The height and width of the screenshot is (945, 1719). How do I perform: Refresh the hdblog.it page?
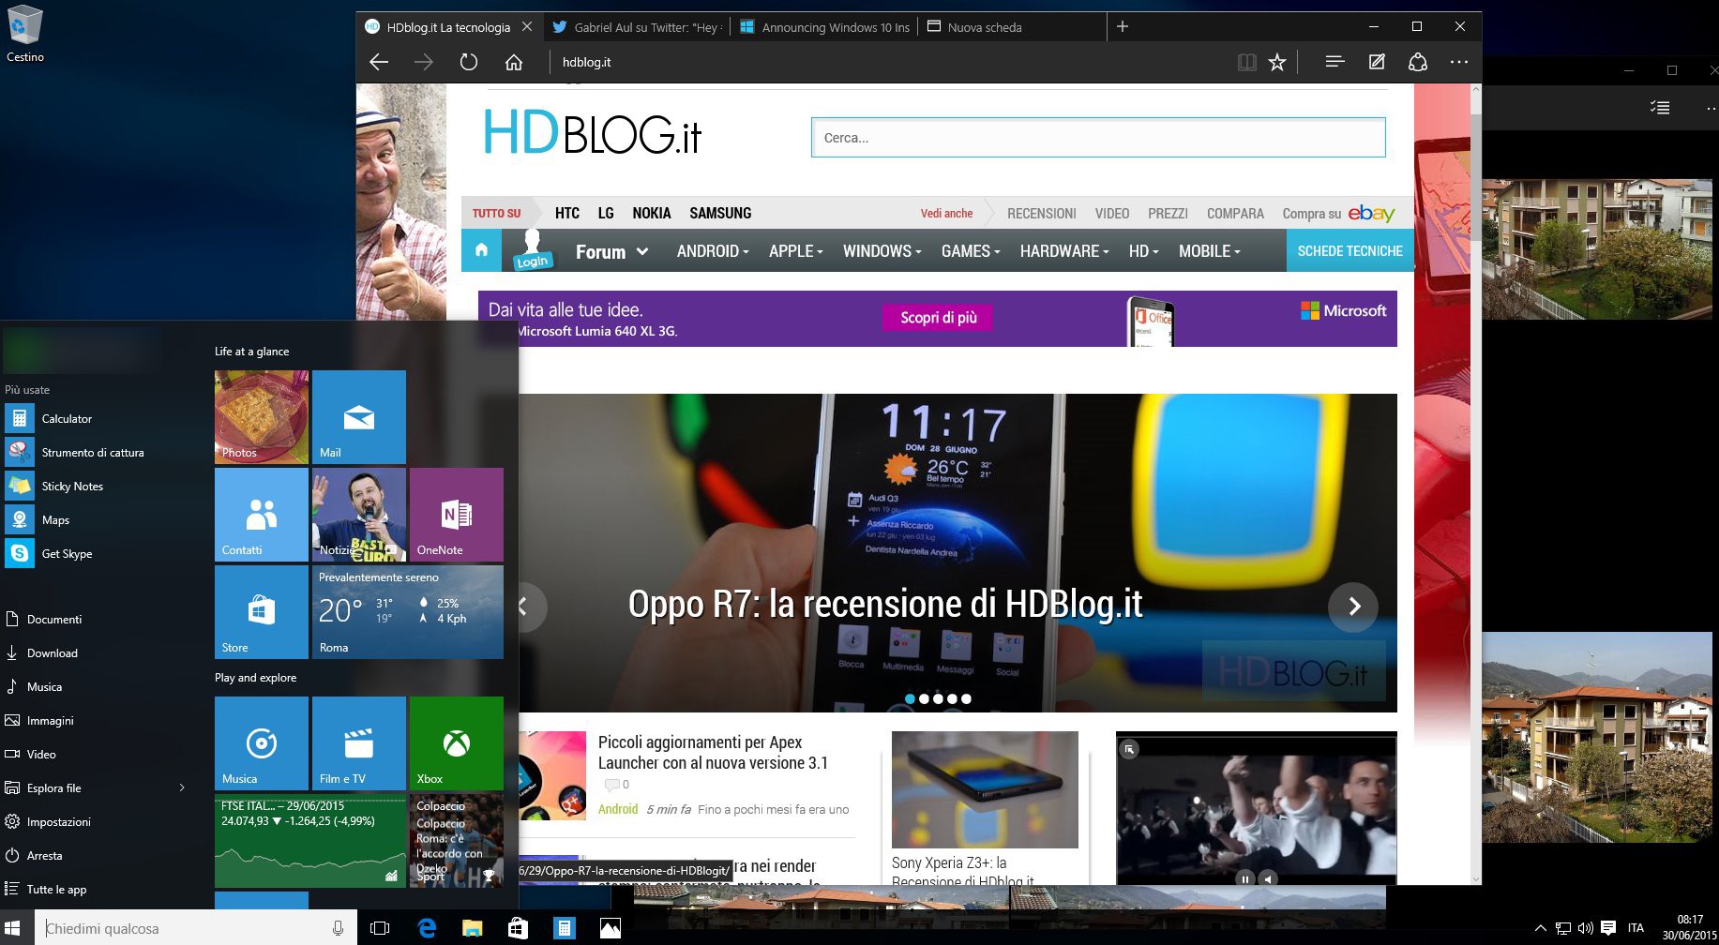pyautogui.click(x=469, y=62)
